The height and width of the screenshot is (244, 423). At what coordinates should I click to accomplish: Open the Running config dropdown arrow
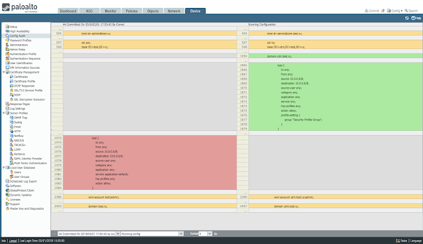click(x=181, y=233)
